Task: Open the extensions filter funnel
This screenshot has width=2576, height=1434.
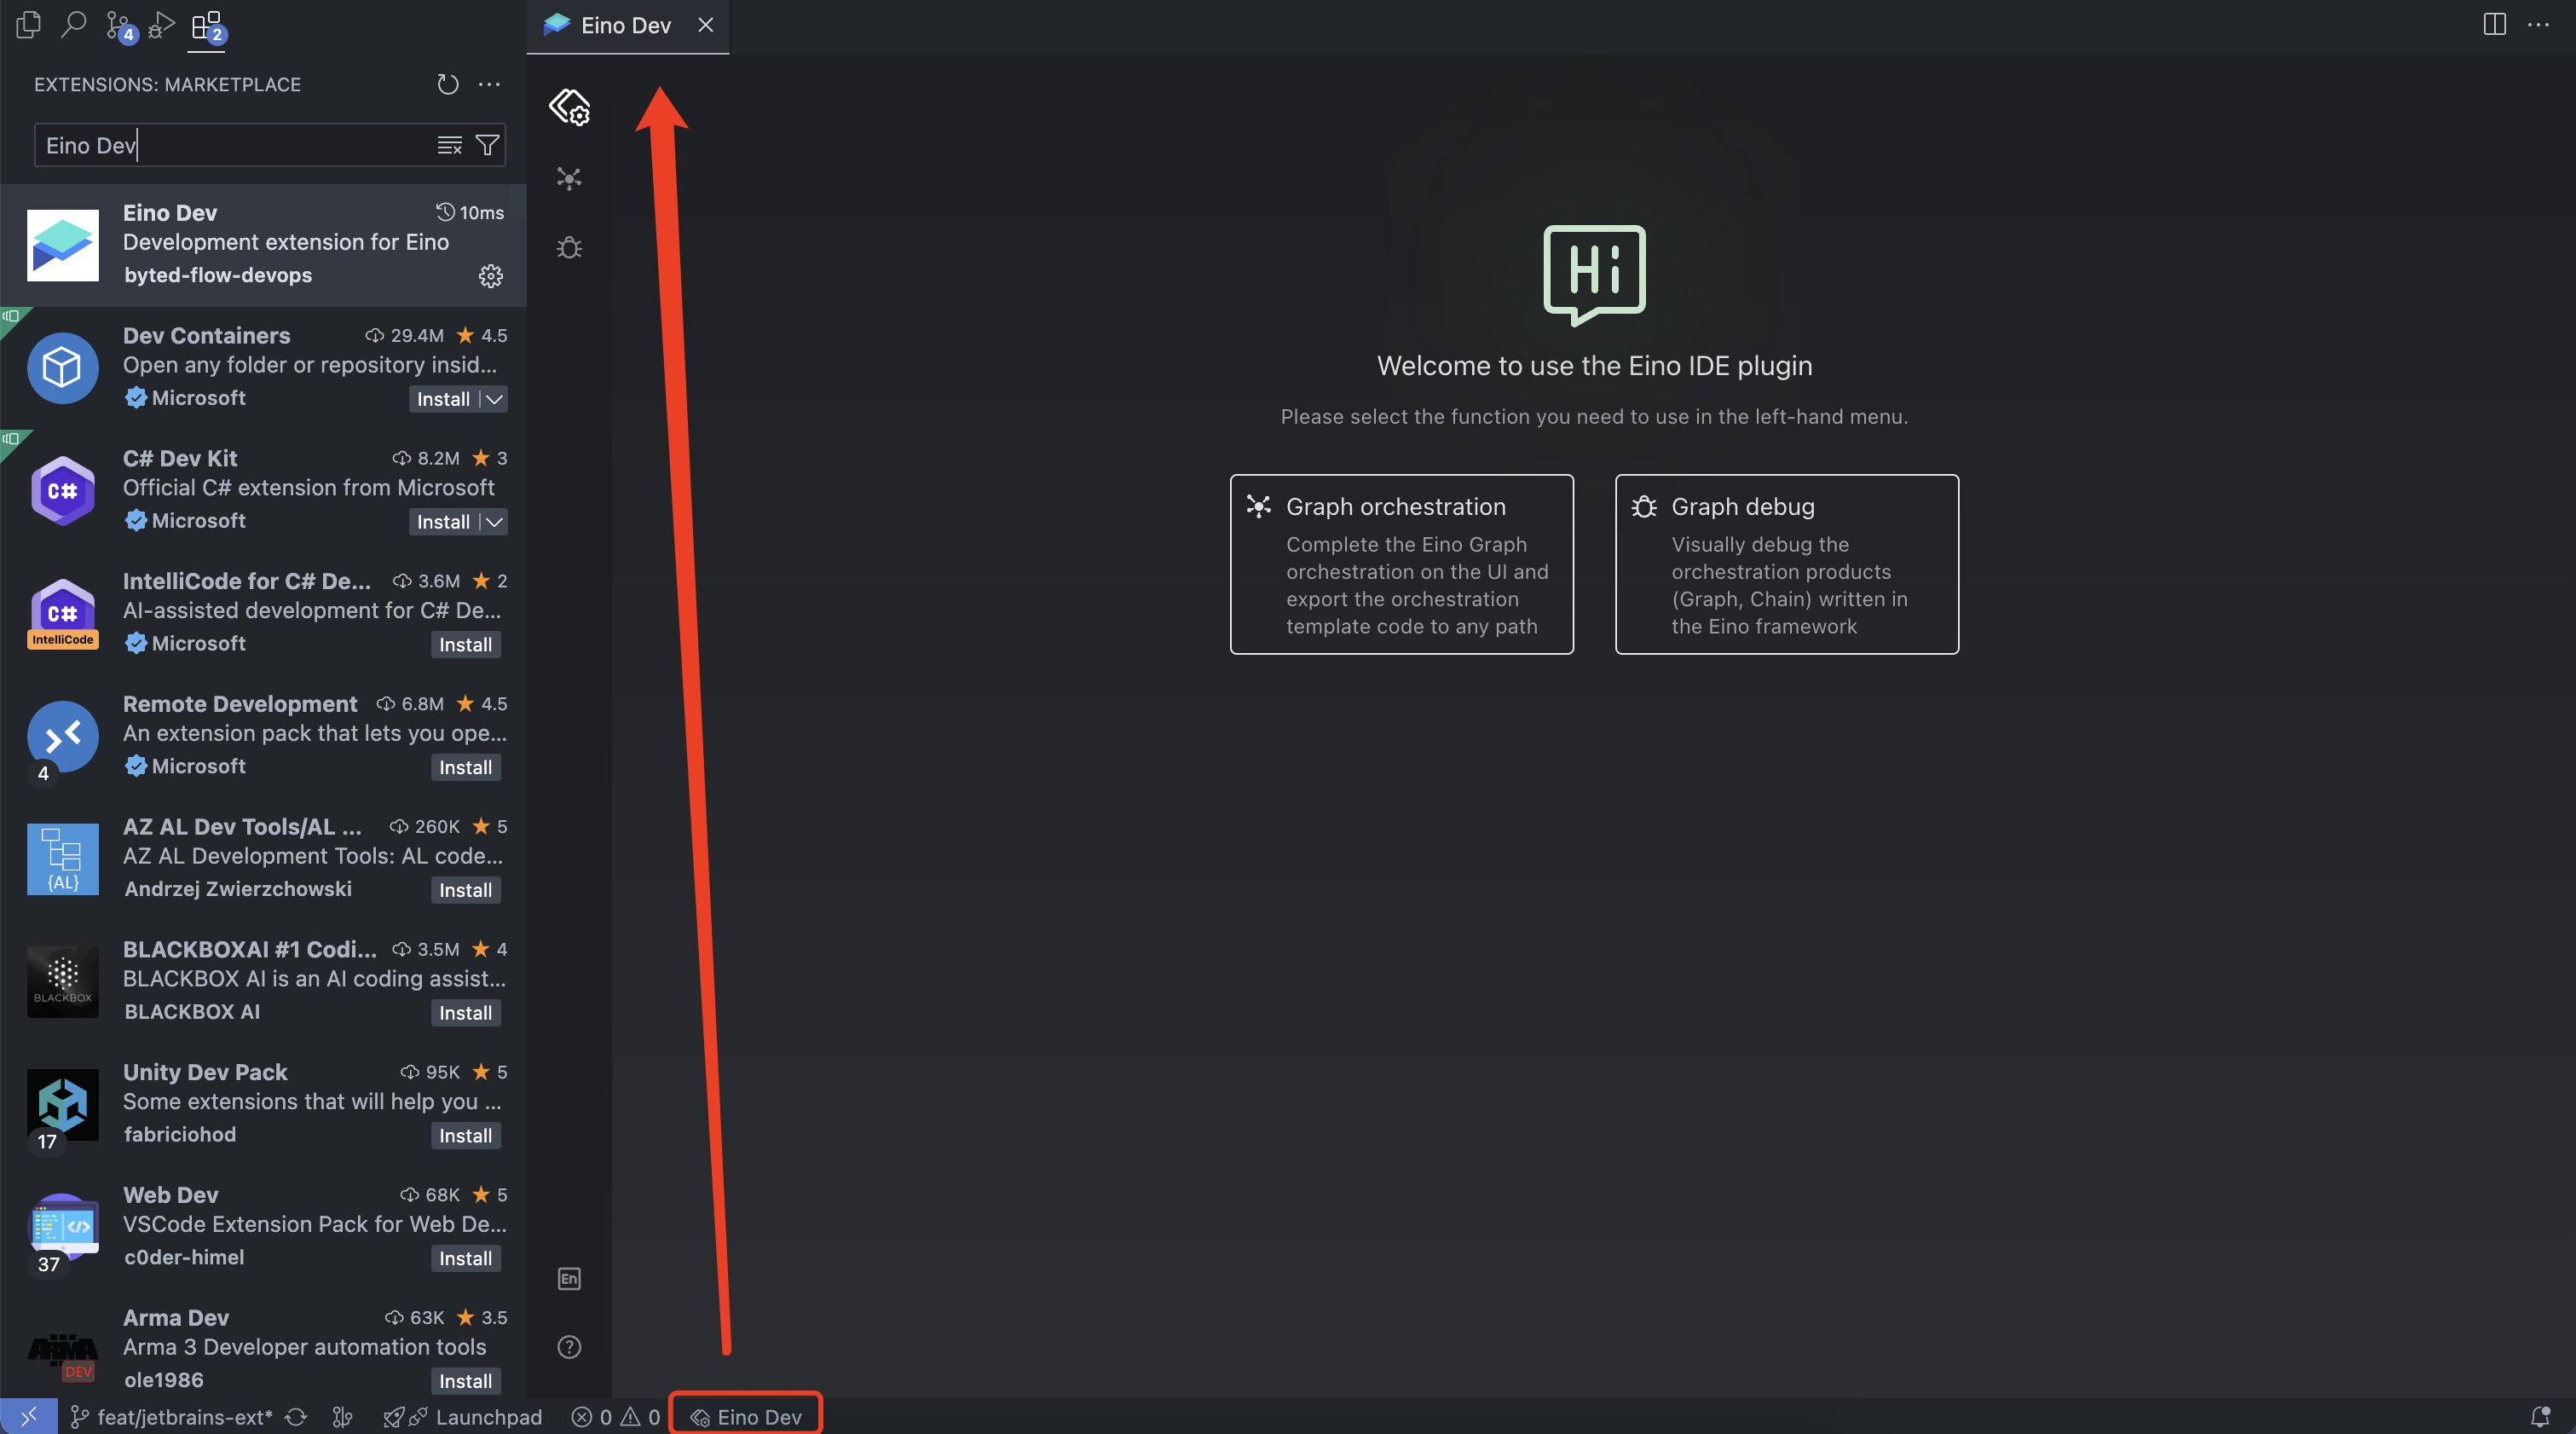Action: 487,145
